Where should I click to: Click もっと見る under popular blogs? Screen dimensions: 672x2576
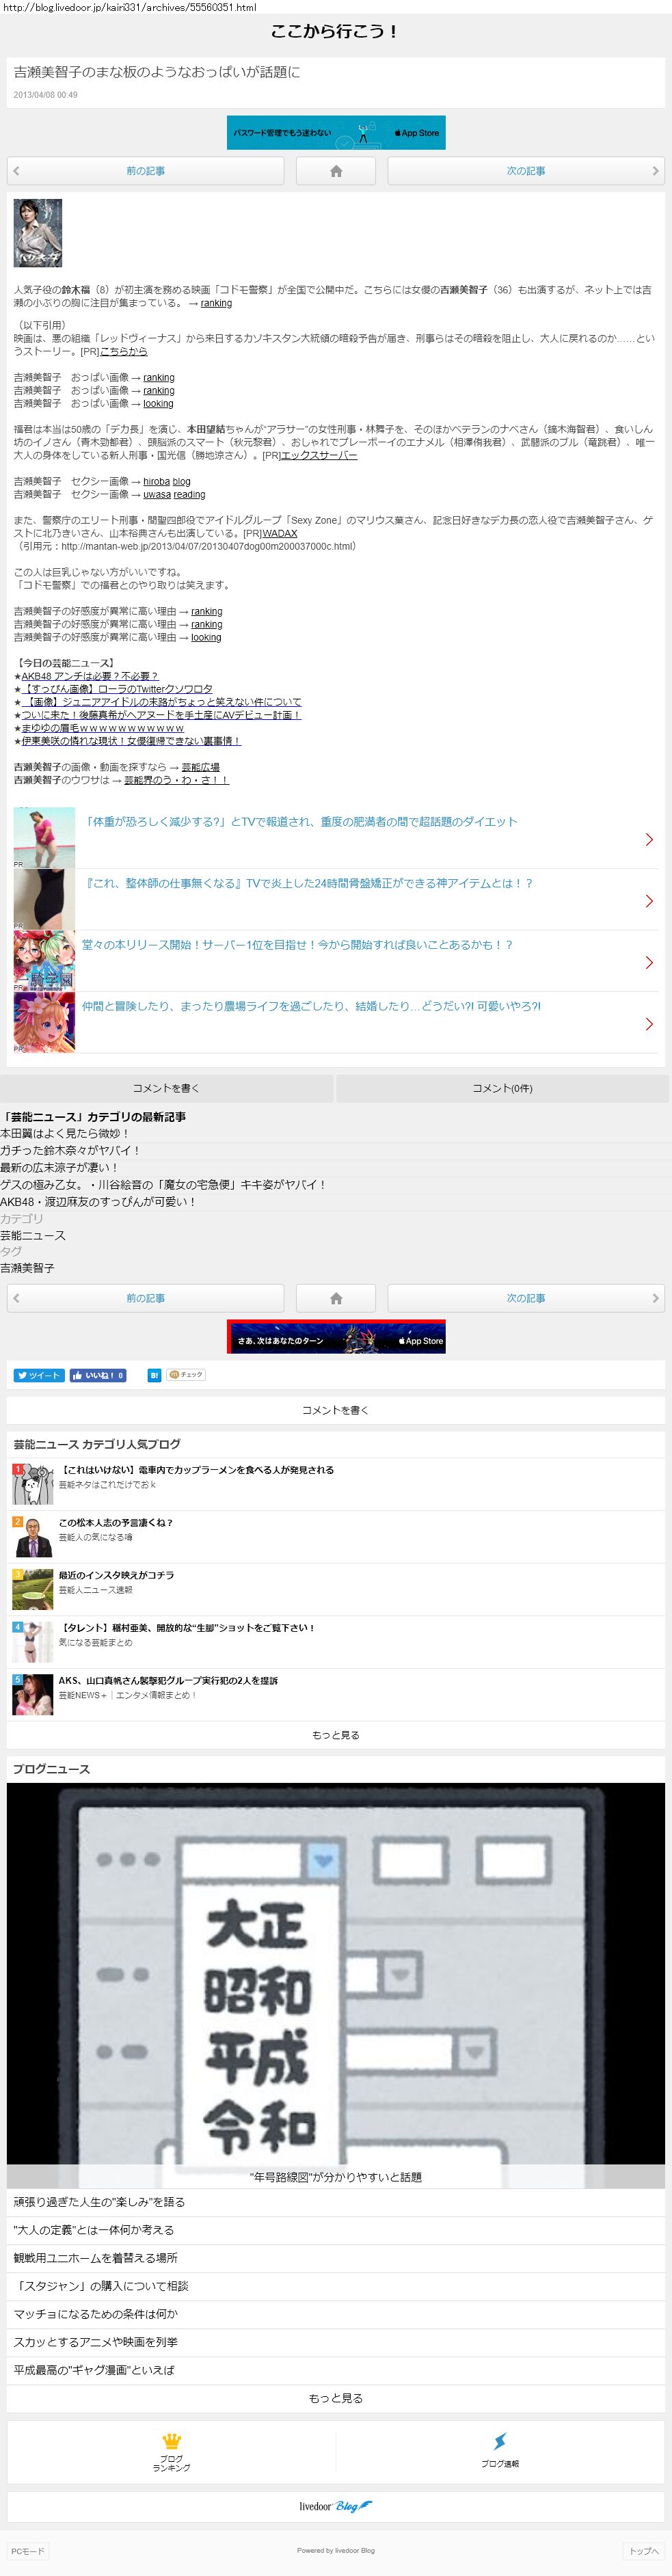(x=336, y=1735)
